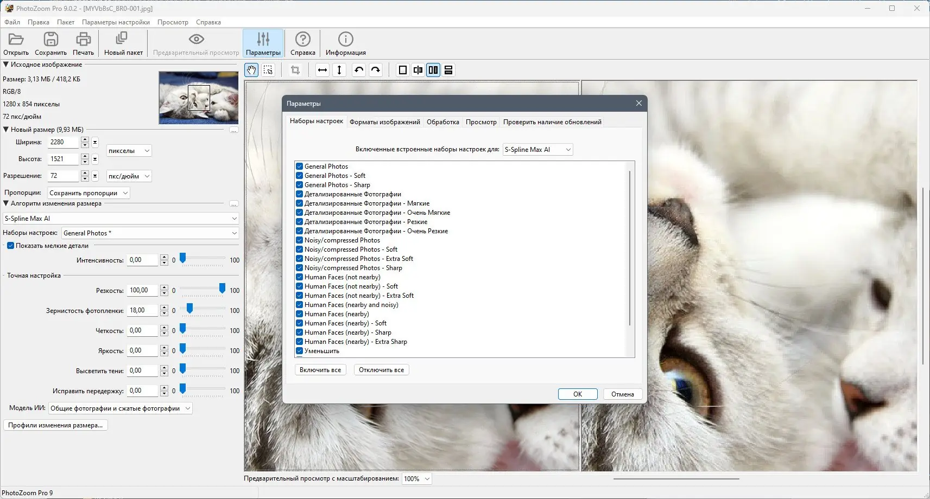Open width presets menu next to Ширина
The height and width of the screenshot is (499, 930).
coord(95,142)
